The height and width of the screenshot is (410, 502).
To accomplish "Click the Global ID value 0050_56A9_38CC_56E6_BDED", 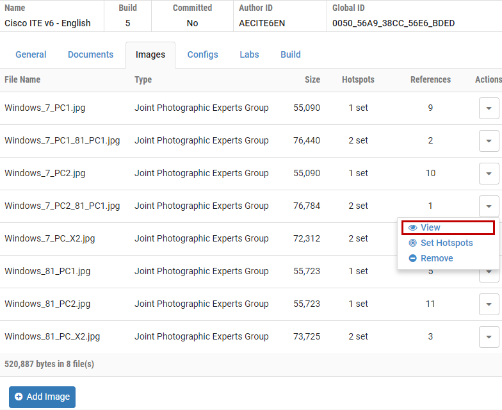I will pos(393,23).
